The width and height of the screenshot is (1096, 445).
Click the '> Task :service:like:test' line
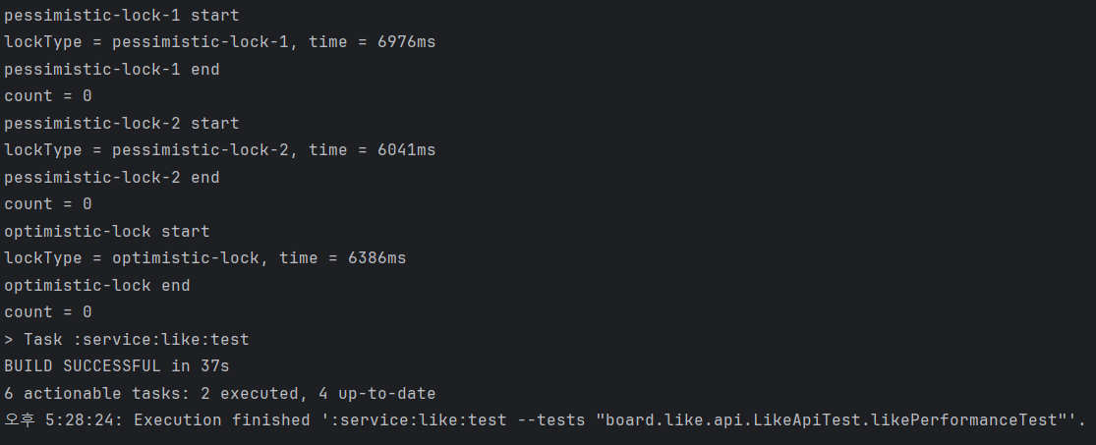127,340
